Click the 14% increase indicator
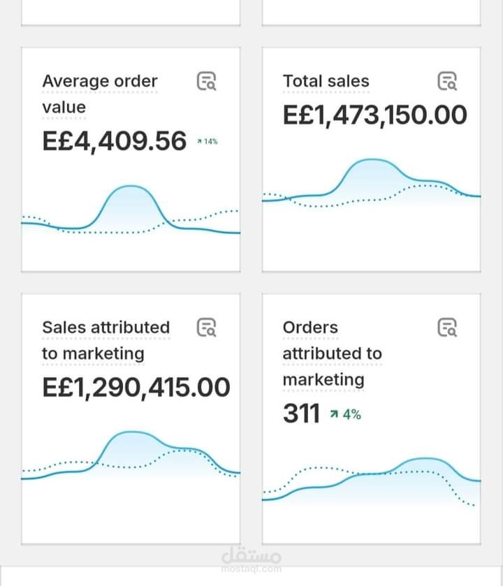 [207, 142]
